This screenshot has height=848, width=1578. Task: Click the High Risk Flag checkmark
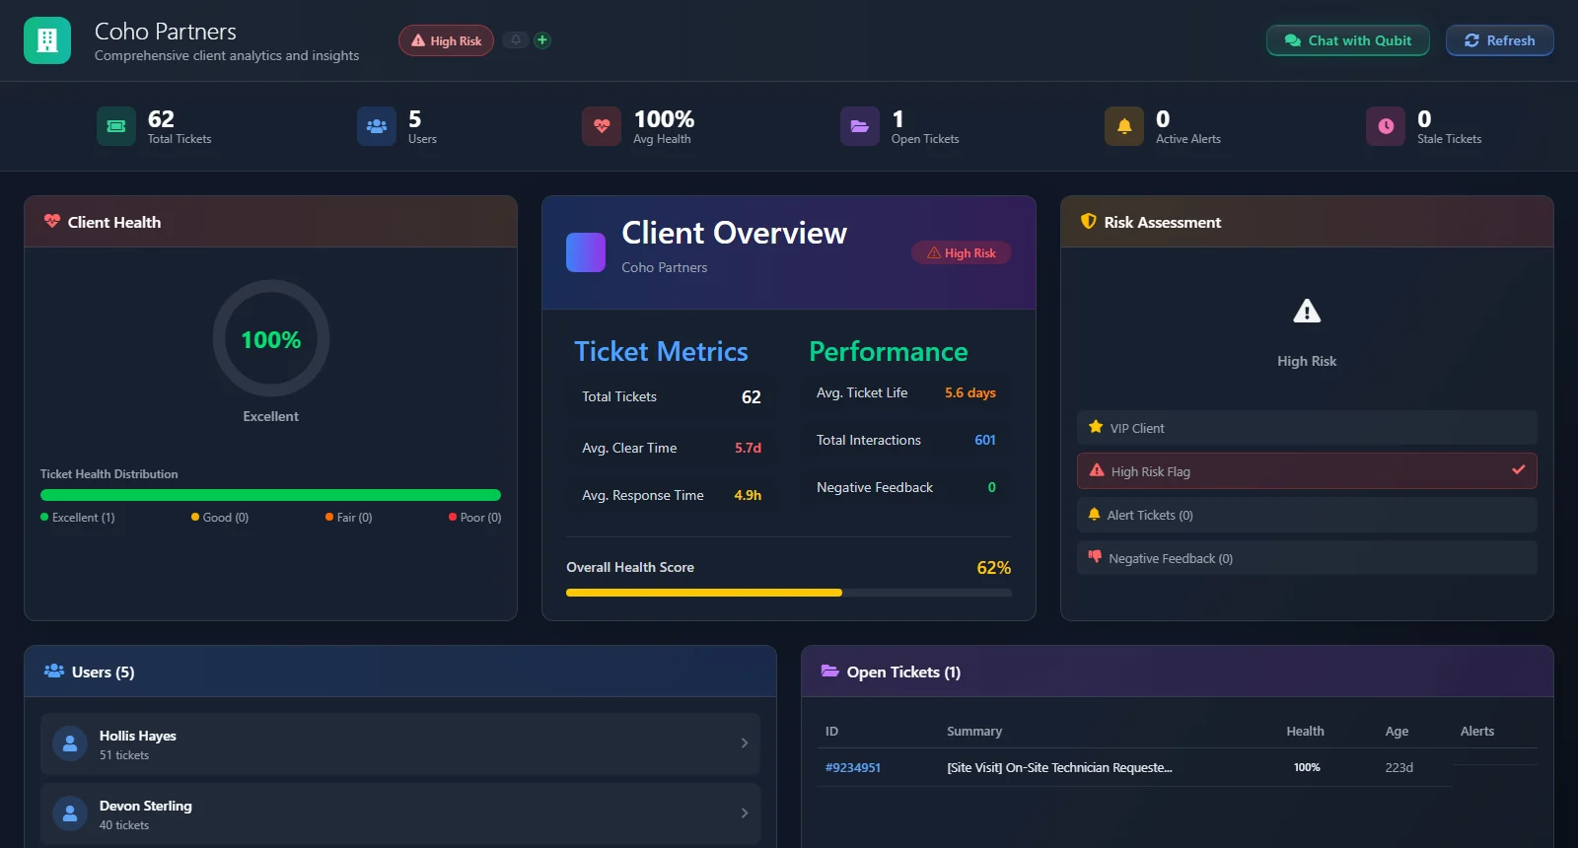pos(1519,470)
